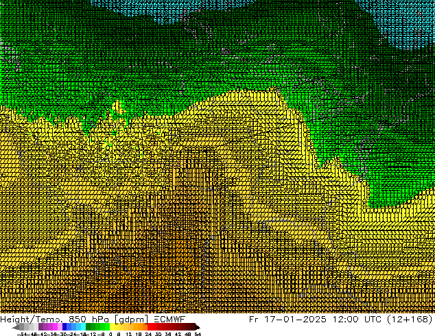435x336 pixels.
Task: Click the '54' legend label at scale end
Action: point(198,334)
